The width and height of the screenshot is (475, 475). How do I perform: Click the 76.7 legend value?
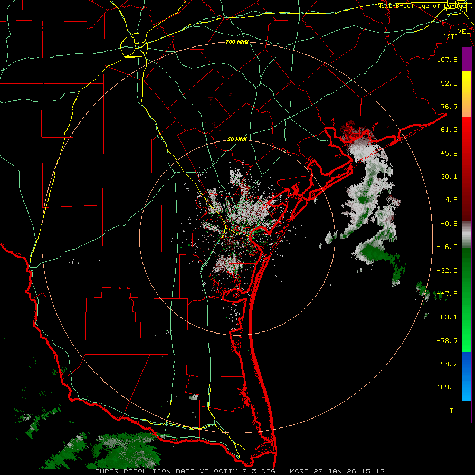(449, 106)
